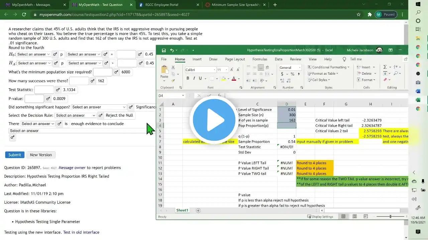Click the Message owner link
This screenshot has height=240, width=428.
(72, 168)
